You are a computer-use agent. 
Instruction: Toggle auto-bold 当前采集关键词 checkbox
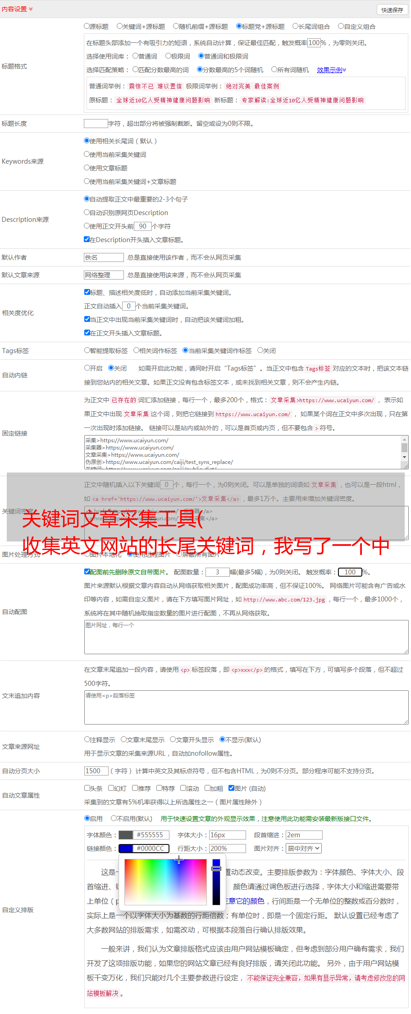(x=87, y=319)
